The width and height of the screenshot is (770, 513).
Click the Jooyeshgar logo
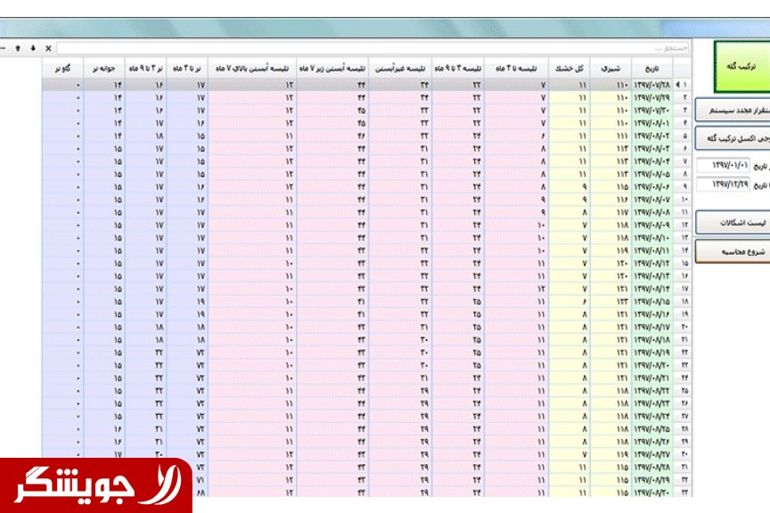point(95,485)
